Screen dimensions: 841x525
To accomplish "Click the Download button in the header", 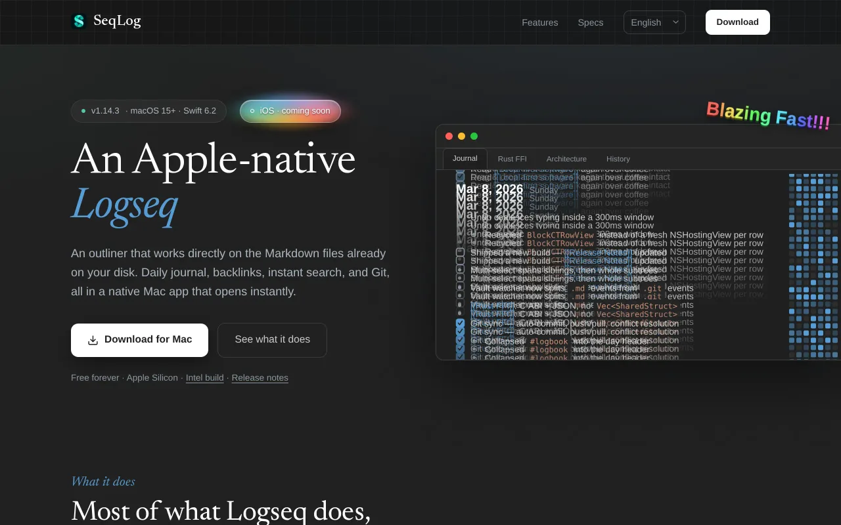I will point(738,22).
